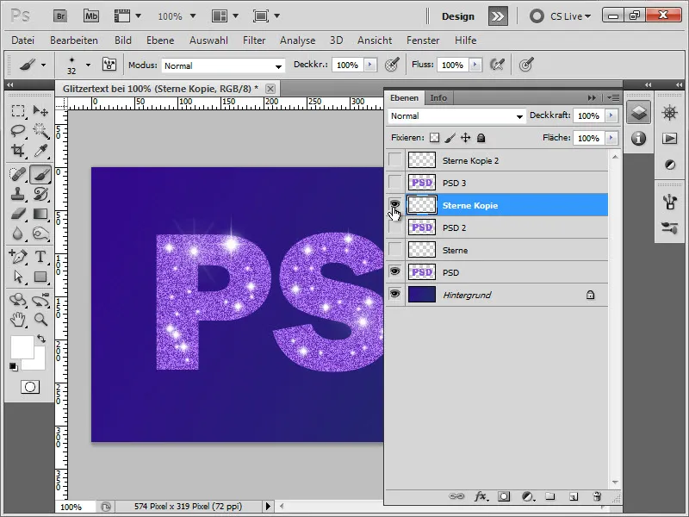Image resolution: width=689 pixels, height=517 pixels.
Task: Create a new layer group
Action: coord(550,496)
